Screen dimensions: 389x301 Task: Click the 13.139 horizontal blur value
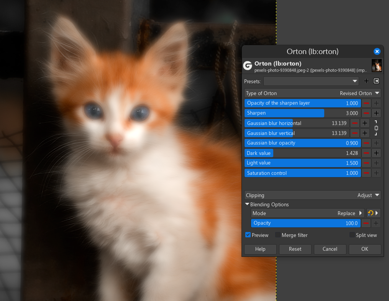(339, 123)
